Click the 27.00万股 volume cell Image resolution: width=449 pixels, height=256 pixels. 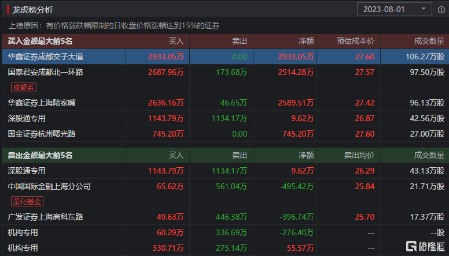[x=427, y=134]
